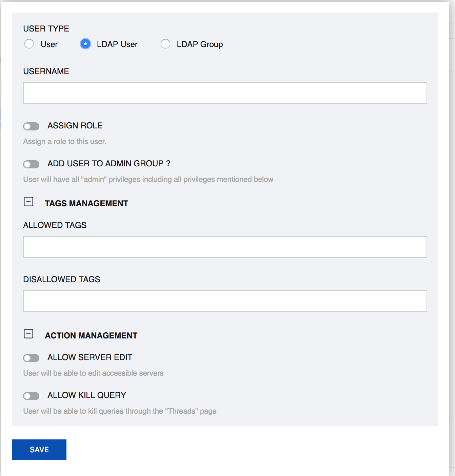The height and width of the screenshot is (476, 455).
Task: Enable the Assign Role toggle switch
Action: click(31, 126)
